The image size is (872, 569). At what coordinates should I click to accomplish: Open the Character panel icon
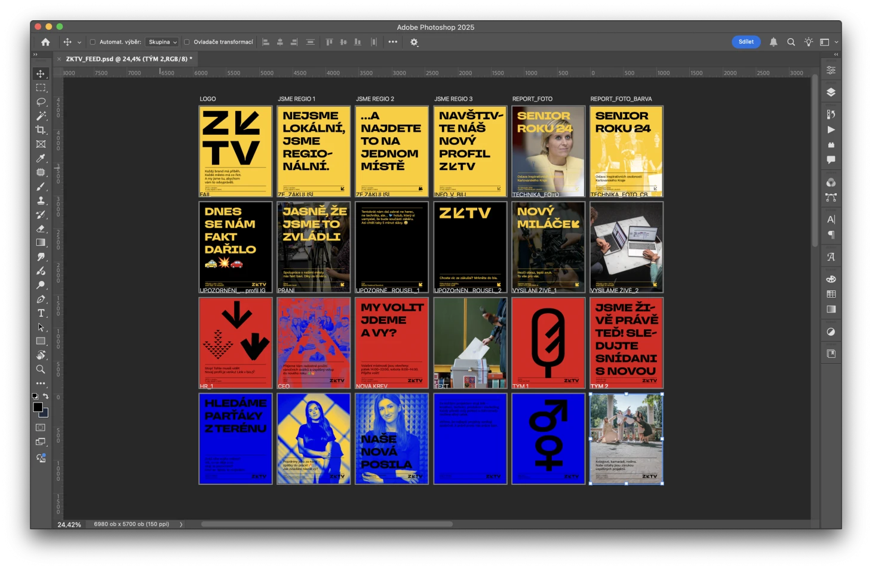(831, 219)
